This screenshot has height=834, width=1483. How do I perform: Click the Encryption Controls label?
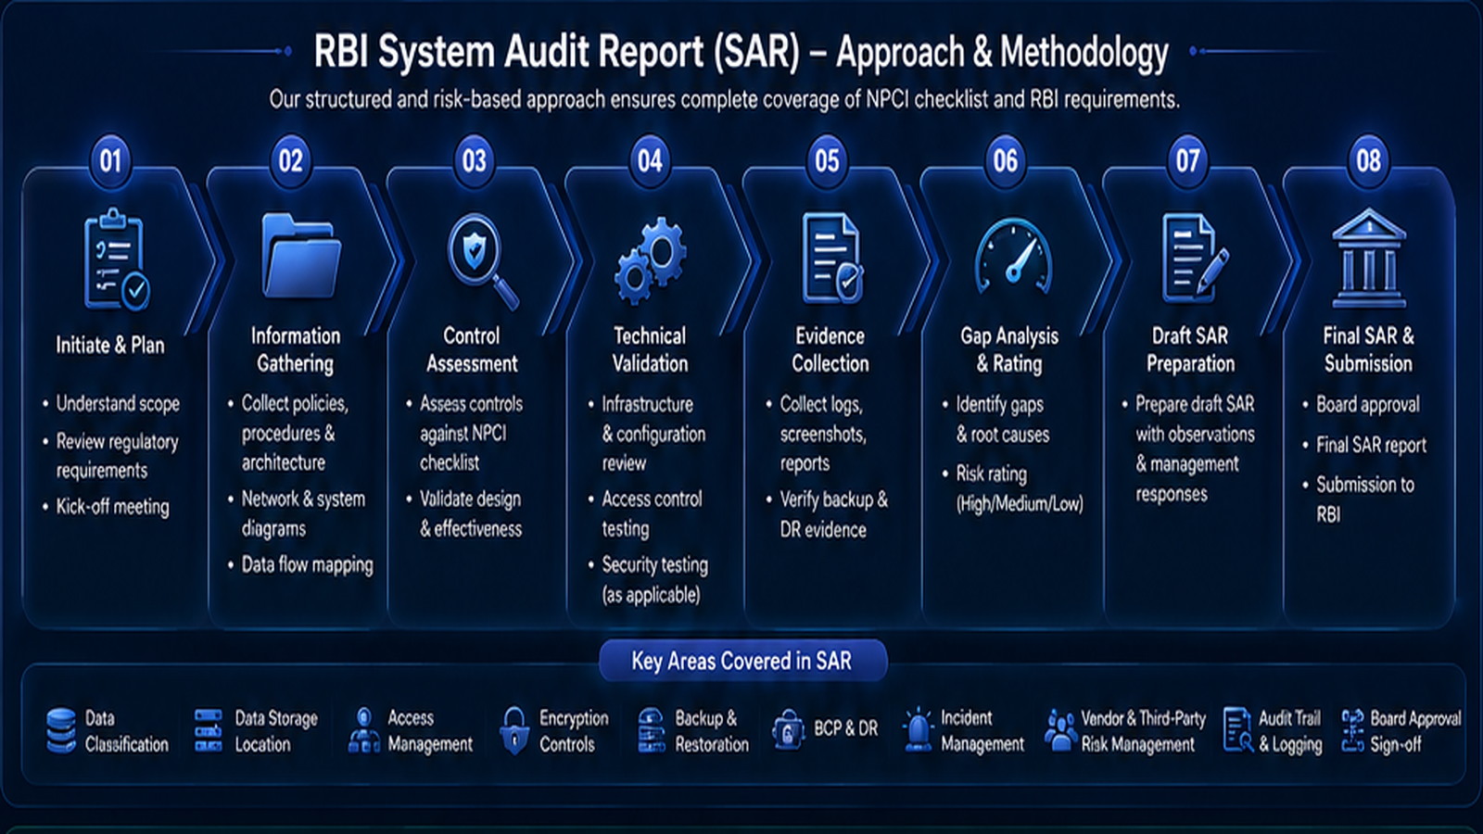(x=574, y=731)
